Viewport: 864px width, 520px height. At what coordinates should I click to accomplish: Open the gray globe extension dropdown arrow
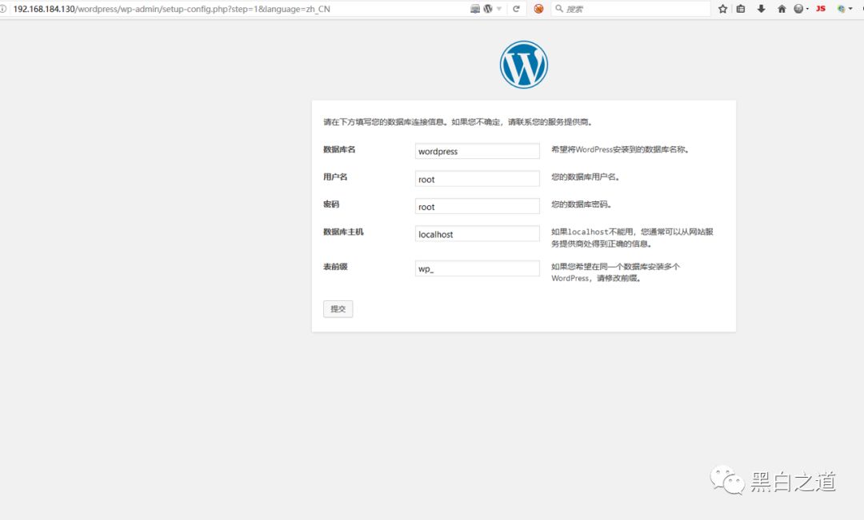click(x=807, y=10)
